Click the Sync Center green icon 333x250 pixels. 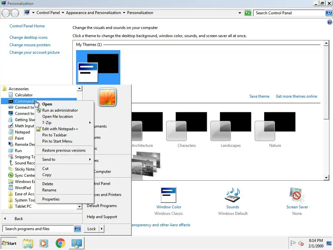pyautogui.click(x=11, y=175)
